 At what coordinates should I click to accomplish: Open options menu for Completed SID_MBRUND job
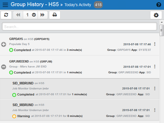pos(155,89)
